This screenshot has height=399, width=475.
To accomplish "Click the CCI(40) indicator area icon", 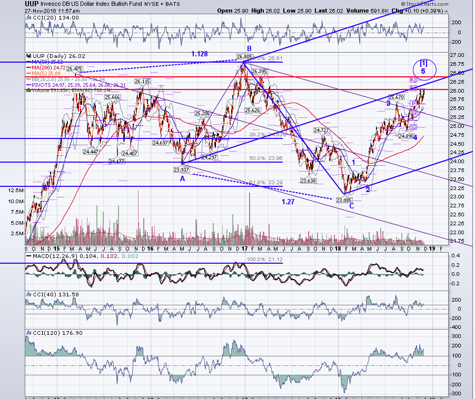I will pyautogui.click(x=29, y=294).
